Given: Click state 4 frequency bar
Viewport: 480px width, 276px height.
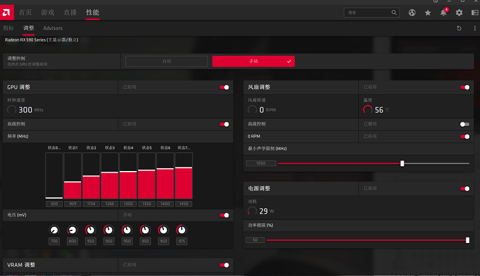Looking at the screenshot, I should [128, 176].
